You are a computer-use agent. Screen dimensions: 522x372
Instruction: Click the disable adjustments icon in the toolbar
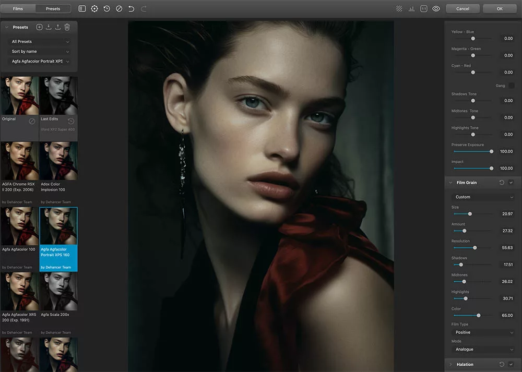tap(118, 8)
